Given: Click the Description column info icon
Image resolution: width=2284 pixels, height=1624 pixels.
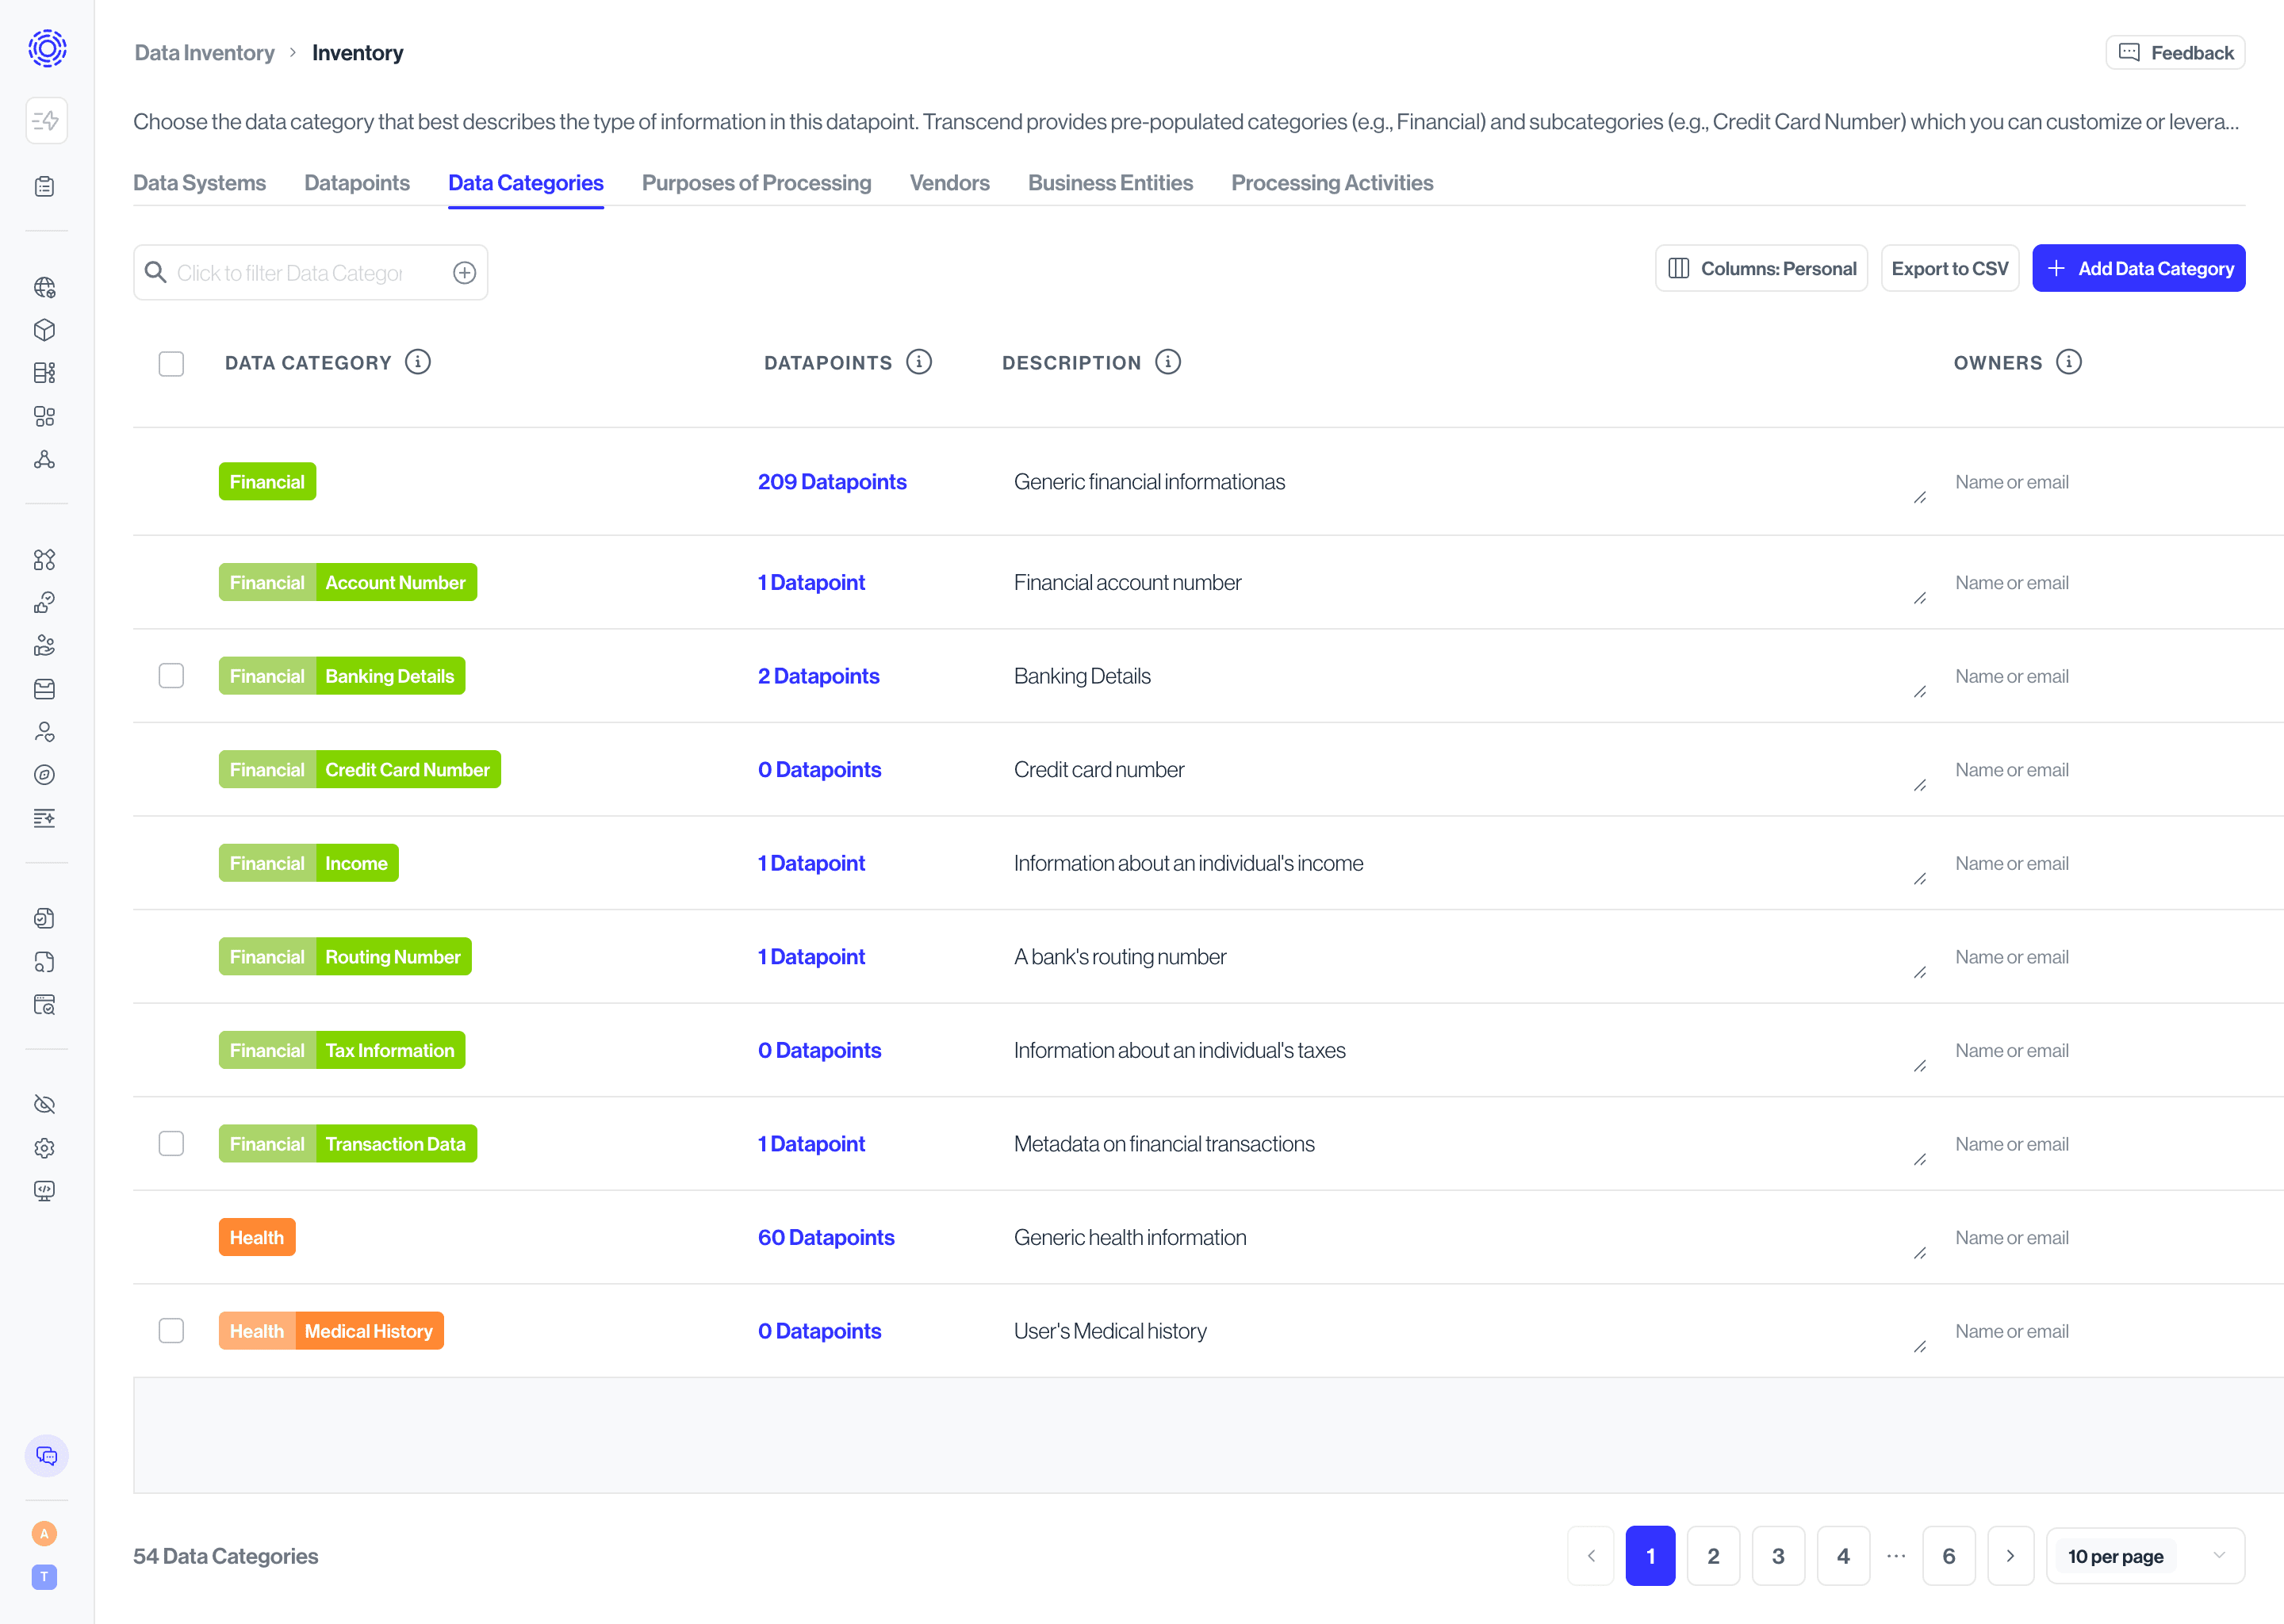Looking at the screenshot, I should (x=1168, y=362).
